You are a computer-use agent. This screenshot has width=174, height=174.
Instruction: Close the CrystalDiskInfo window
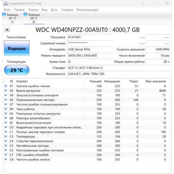[167, 3]
